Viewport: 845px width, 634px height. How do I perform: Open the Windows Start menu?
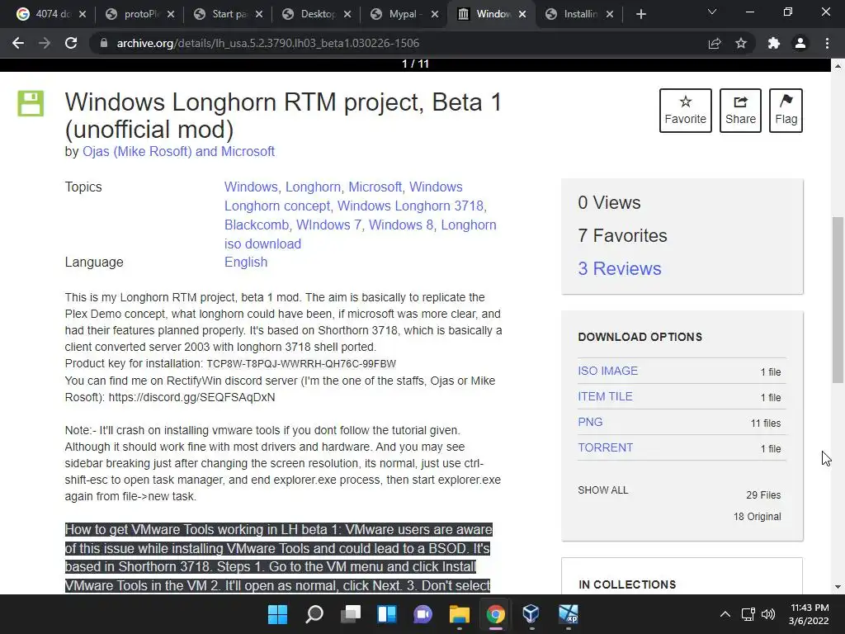point(278,614)
